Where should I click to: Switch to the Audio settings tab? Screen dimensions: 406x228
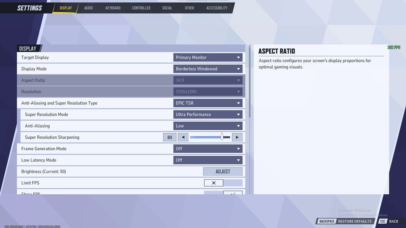click(x=88, y=8)
